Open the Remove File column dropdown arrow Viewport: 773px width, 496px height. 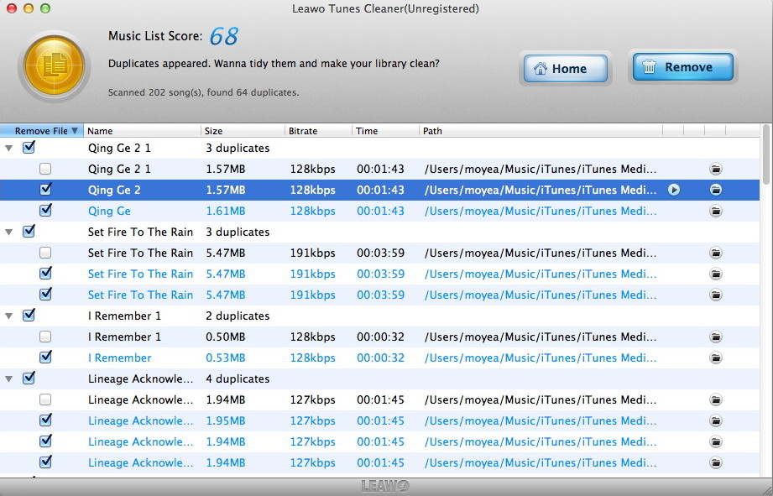pyautogui.click(x=75, y=131)
